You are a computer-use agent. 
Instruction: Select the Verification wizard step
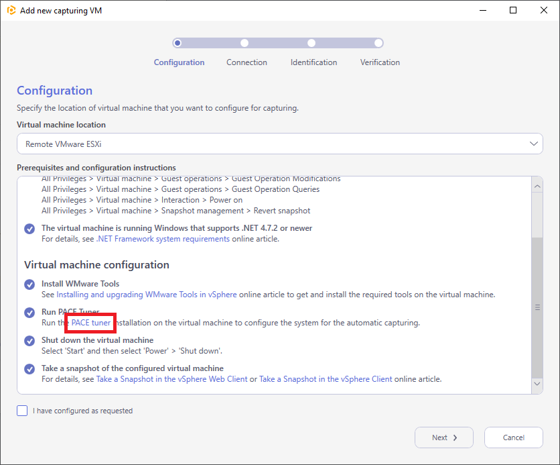point(380,62)
